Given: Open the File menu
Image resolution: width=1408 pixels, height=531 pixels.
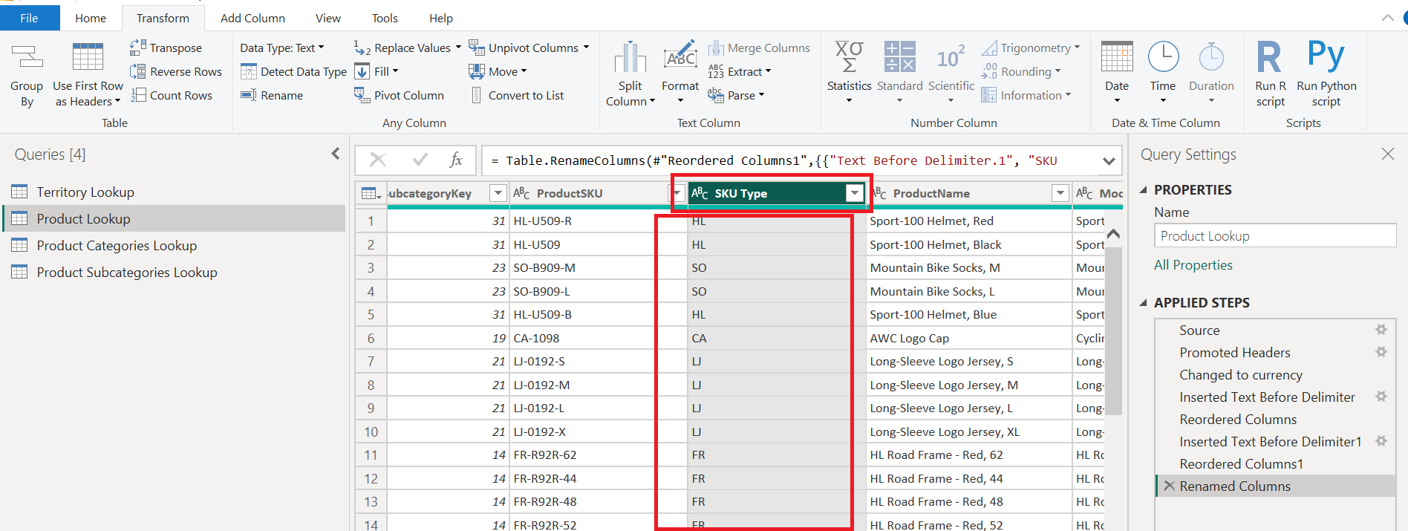Looking at the screenshot, I should coord(30,18).
